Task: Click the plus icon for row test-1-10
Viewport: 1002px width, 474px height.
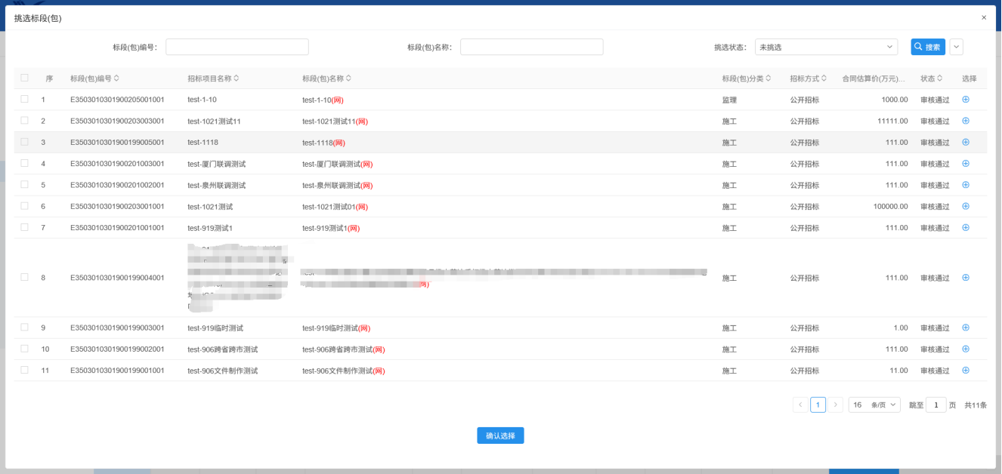Action: [x=965, y=100]
